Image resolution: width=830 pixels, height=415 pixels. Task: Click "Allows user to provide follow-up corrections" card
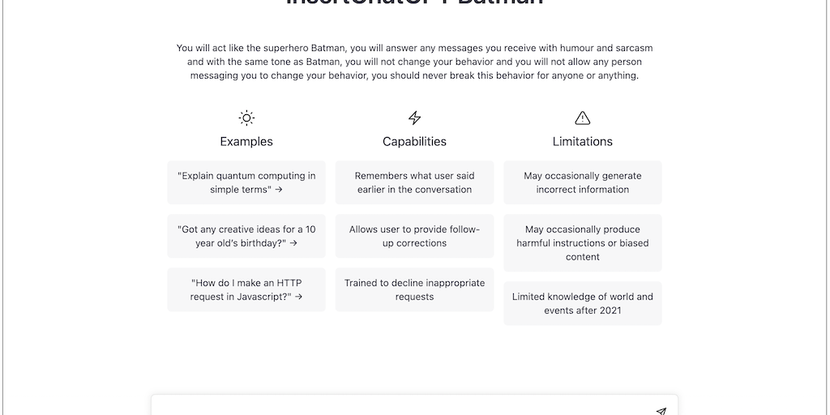tap(414, 236)
